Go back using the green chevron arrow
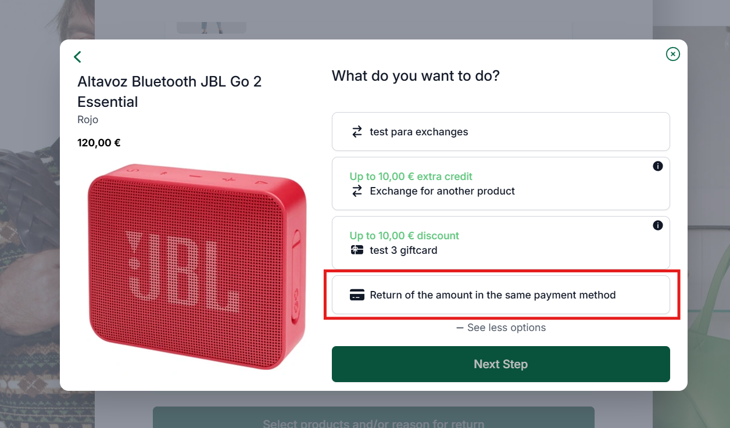 pyautogui.click(x=77, y=56)
